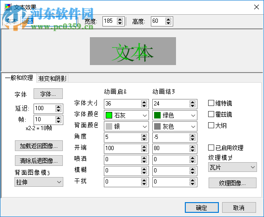Open the 字体... font dialog button
Screen dimensions: 264x217
[x=48, y=94]
